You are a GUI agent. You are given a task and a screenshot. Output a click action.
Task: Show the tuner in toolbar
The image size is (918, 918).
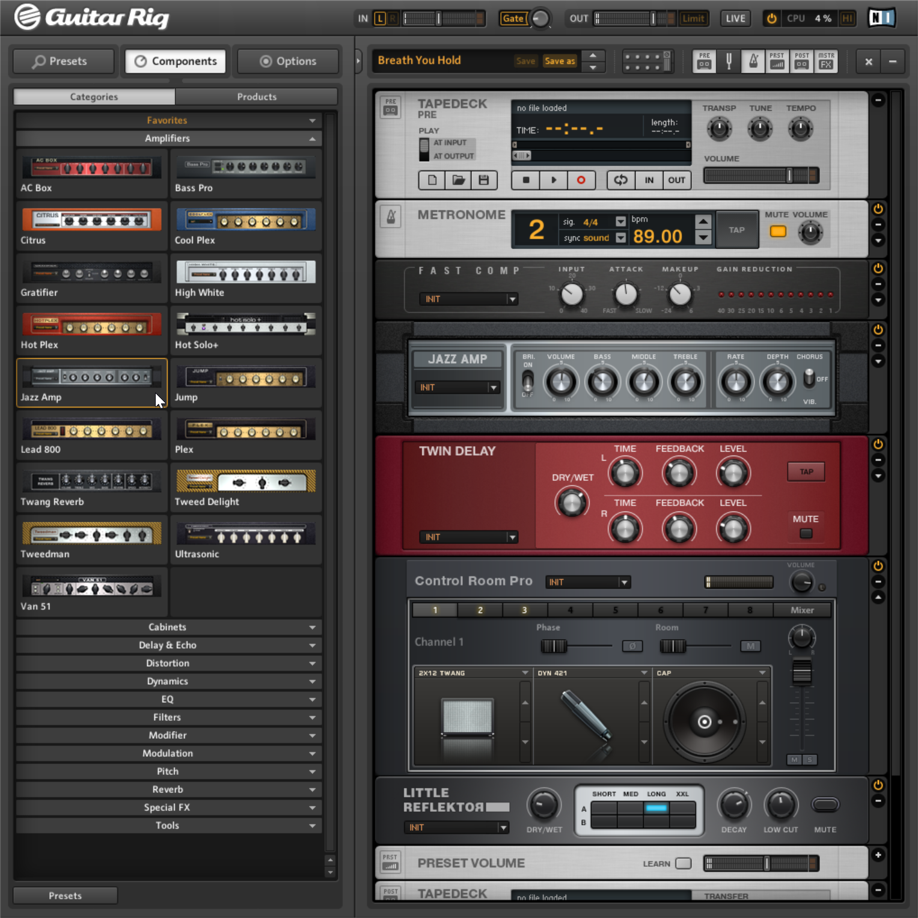click(729, 61)
